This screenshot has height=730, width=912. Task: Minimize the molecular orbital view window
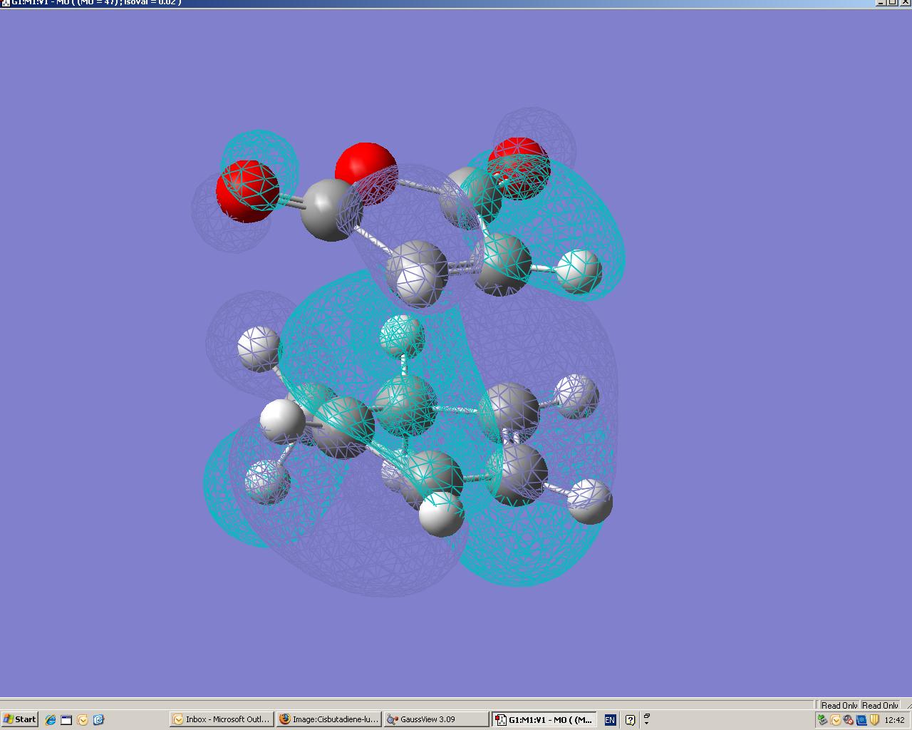(881, 3)
